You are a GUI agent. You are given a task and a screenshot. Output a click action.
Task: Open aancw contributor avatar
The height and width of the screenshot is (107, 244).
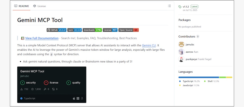[x=181, y=52]
